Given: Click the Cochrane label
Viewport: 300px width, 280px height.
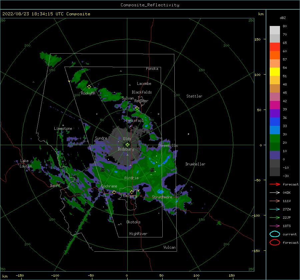Looking at the screenshot, I should click(x=109, y=186).
